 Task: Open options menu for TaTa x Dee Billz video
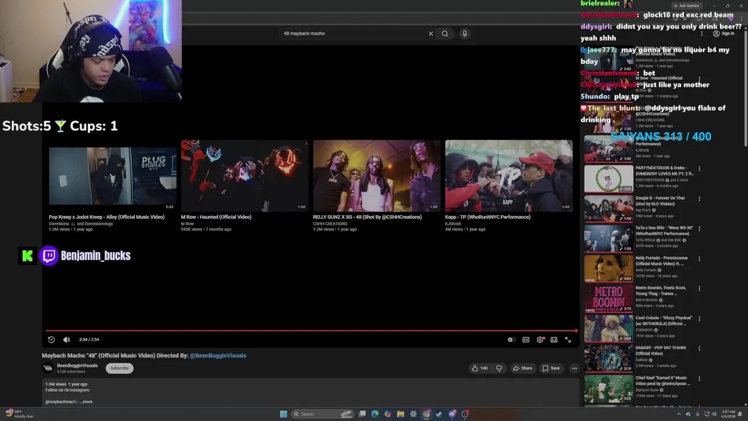click(x=699, y=229)
